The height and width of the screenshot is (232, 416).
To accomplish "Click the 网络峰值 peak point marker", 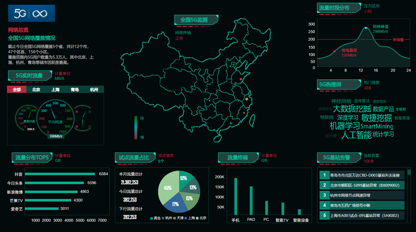I will [x=366, y=28].
